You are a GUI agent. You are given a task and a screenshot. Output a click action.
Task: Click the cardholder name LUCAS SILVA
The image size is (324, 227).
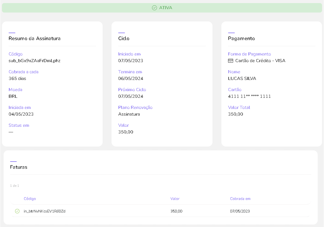[242, 79]
